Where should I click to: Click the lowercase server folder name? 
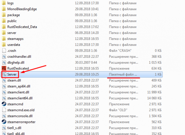[x=12, y=33]
